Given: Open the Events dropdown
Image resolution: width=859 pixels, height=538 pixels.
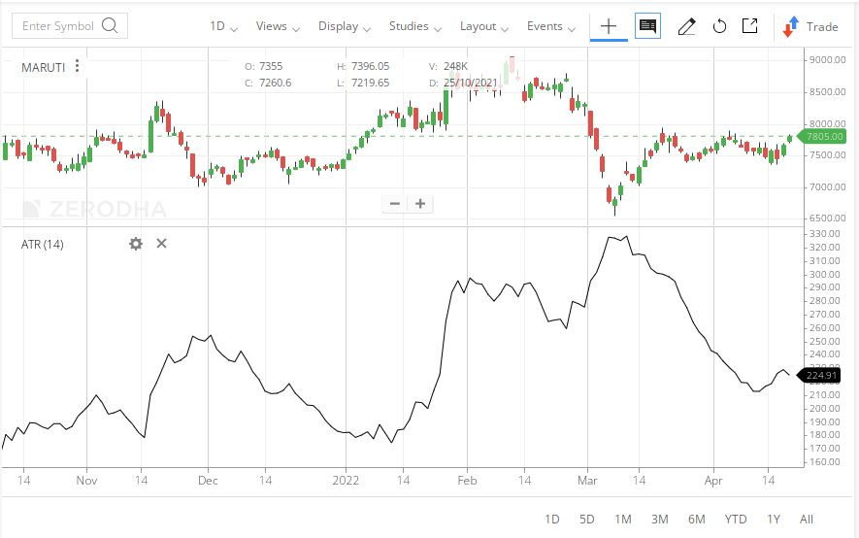Looking at the screenshot, I should coord(551,26).
